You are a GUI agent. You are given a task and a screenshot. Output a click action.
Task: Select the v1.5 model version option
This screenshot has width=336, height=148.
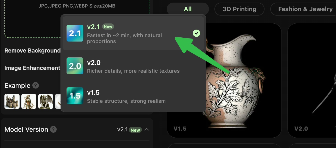[x=133, y=96]
